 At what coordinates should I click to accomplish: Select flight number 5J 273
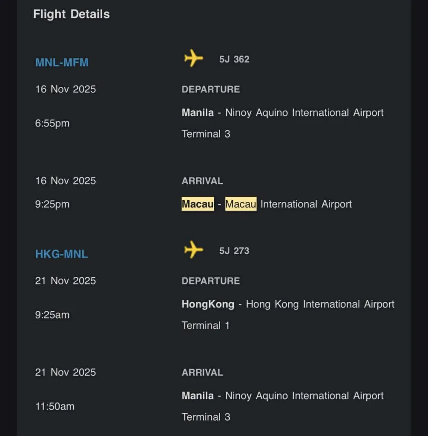[234, 251]
